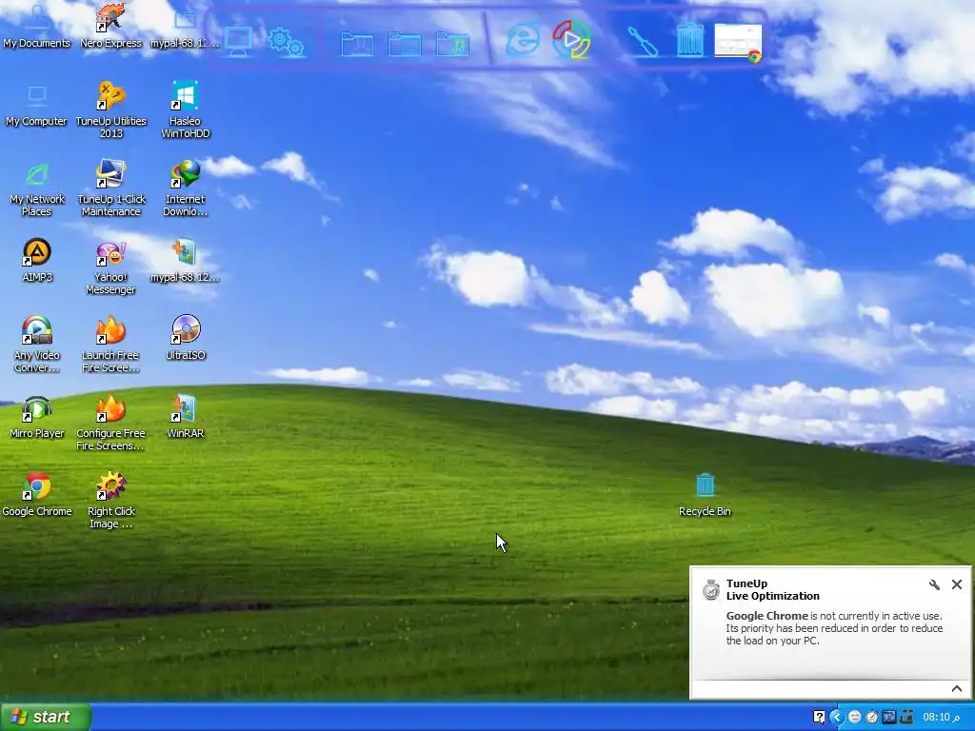
Task: Open Right Click Image shortcut
Action: (x=110, y=501)
